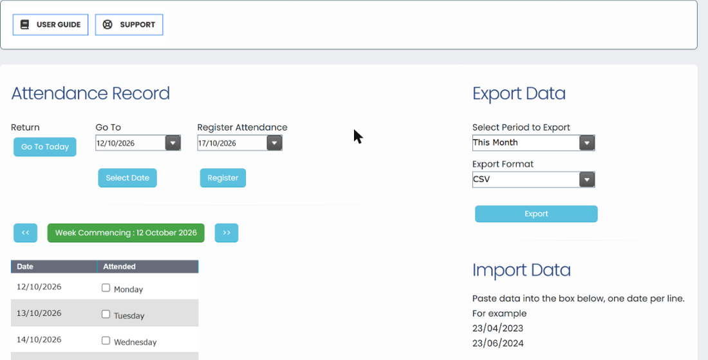Image resolution: width=708 pixels, height=360 pixels.
Task: Click the Return label
Action: pyautogui.click(x=25, y=127)
